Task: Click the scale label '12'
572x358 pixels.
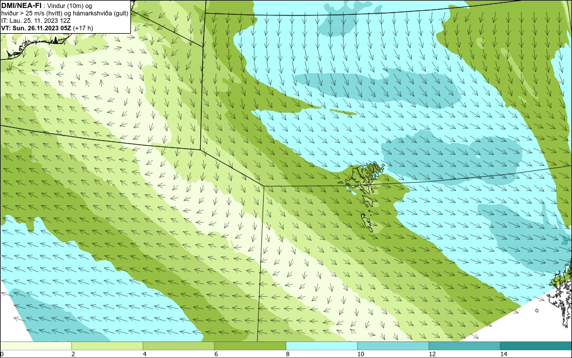Action: point(432,354)
